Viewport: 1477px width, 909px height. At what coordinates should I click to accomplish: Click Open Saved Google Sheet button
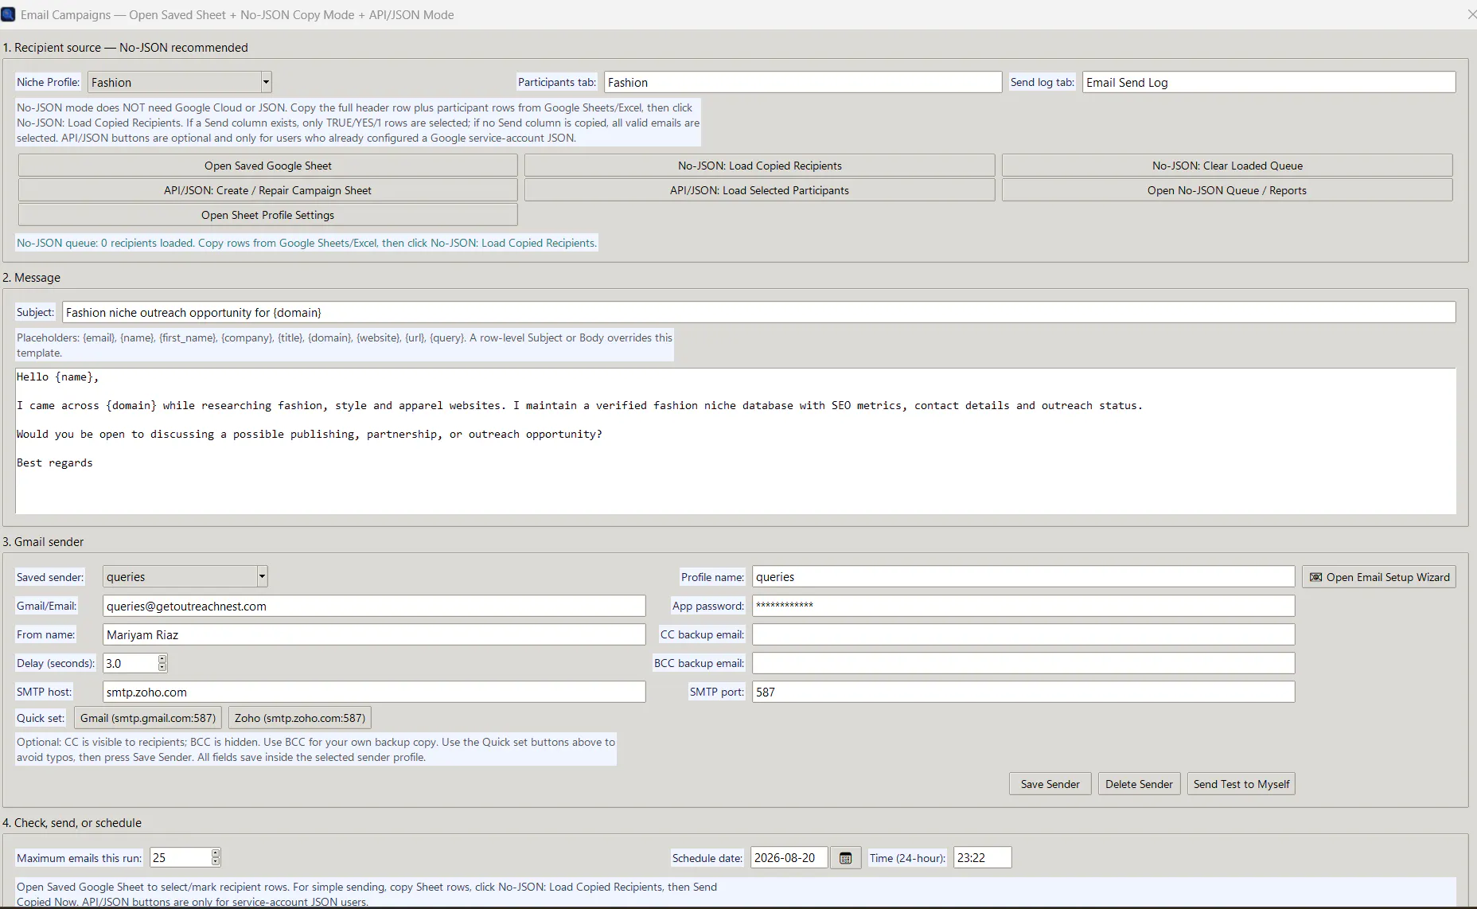(x=267, y=166)
